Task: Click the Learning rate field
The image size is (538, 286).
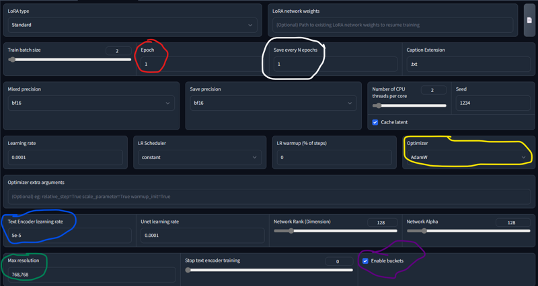Action: 65,158
